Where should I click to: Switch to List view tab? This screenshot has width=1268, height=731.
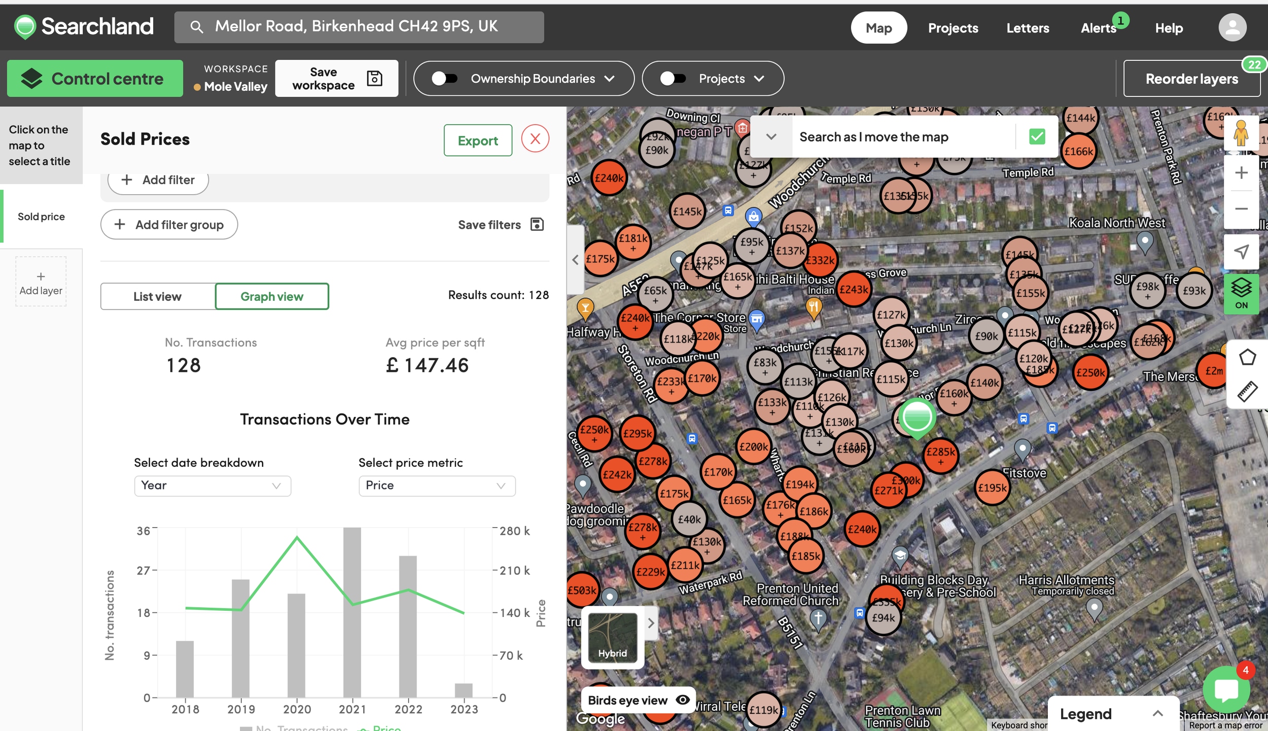(158, 296)
